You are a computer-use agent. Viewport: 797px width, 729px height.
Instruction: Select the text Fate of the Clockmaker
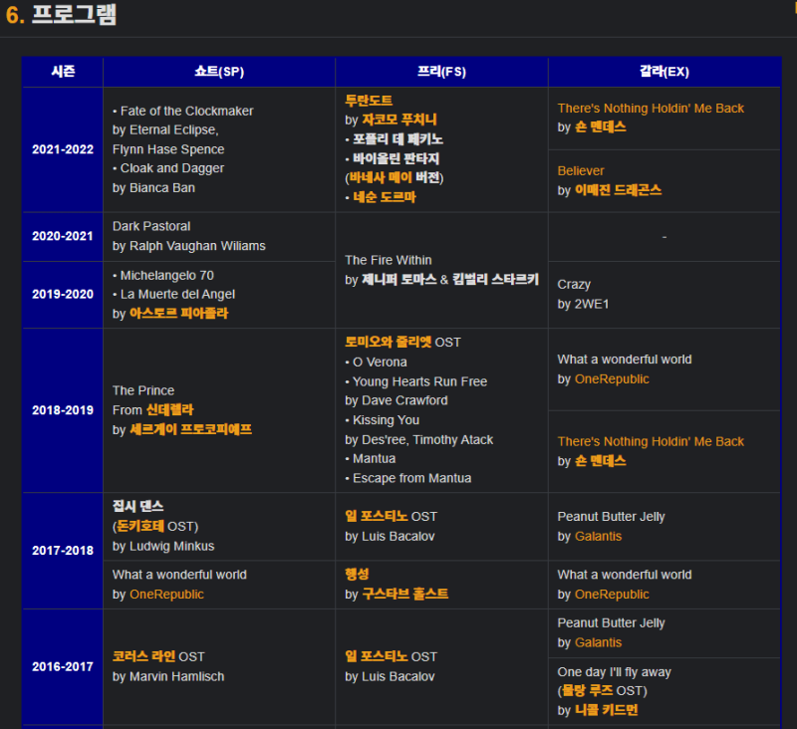[186, 111]
